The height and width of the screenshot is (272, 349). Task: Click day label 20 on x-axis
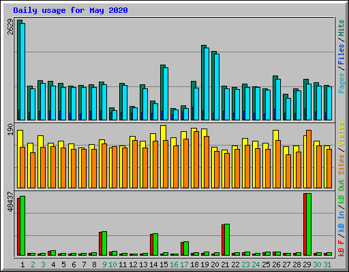(215, 265)
